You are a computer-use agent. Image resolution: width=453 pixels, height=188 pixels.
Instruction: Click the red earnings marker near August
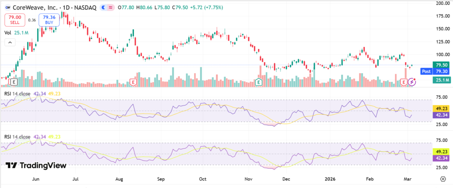tap(132, 82)
